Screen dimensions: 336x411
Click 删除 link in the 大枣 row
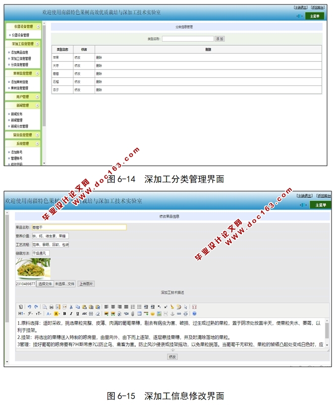pyautogui.click(x=99, y=66)
